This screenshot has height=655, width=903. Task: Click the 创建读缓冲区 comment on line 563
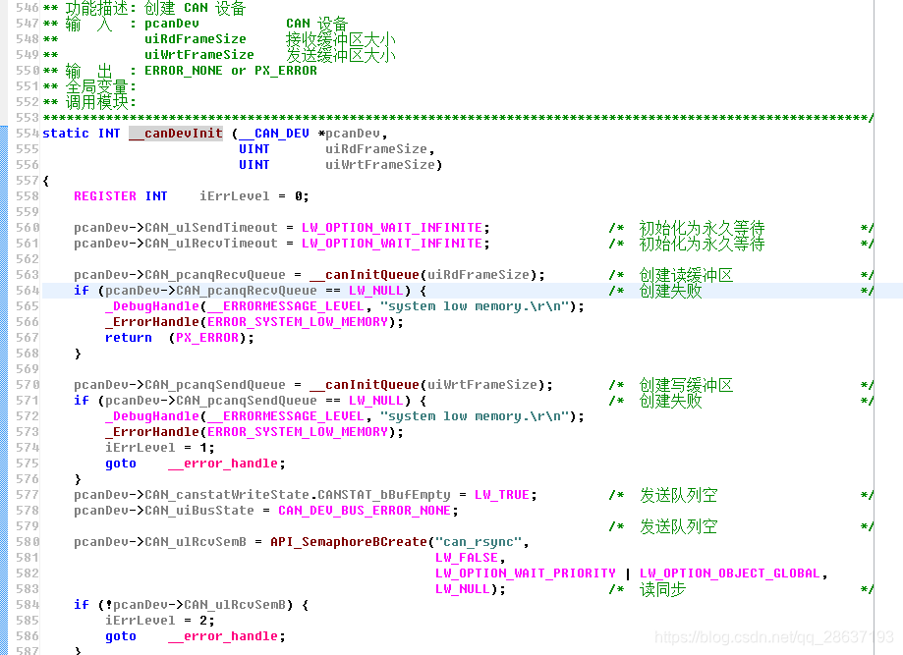tap(686, 275)
